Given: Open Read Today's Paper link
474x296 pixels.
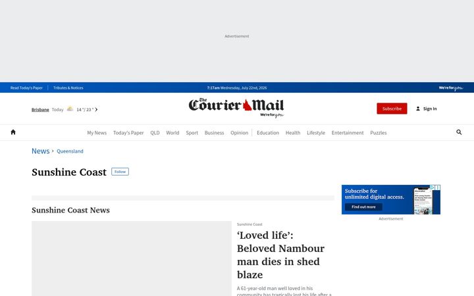Looking at the screenshot, I should click(26, 88).
